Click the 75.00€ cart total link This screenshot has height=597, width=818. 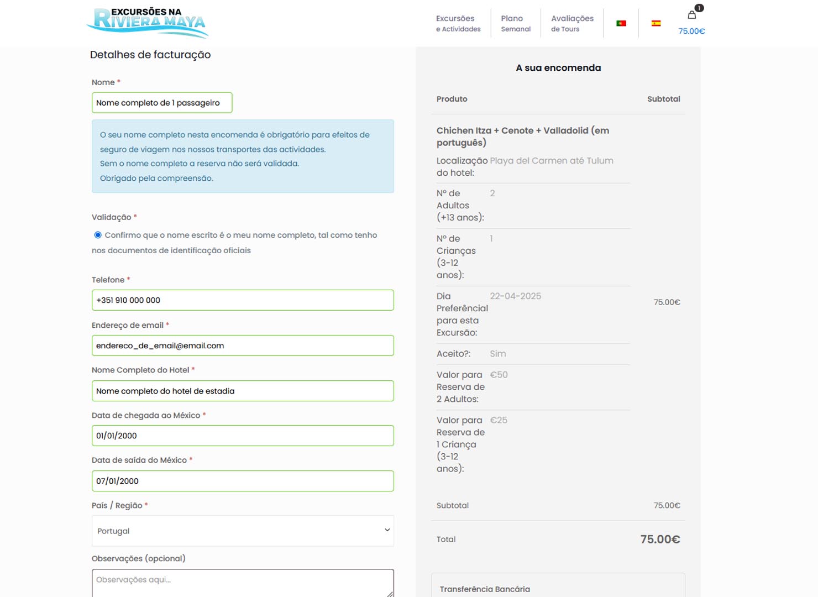(x=691, y=32)
